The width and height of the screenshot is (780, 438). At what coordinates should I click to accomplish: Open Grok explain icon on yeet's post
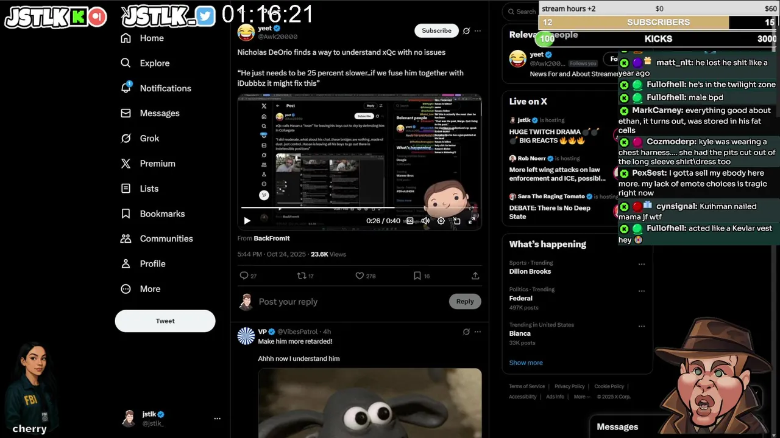pos(466,30)
